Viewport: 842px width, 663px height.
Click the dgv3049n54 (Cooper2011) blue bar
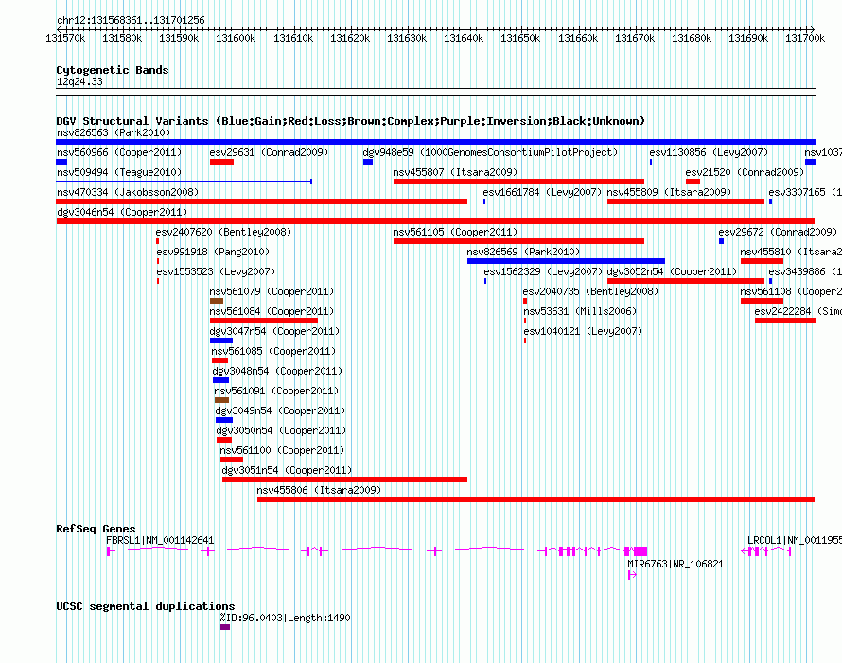pos(224,420)
